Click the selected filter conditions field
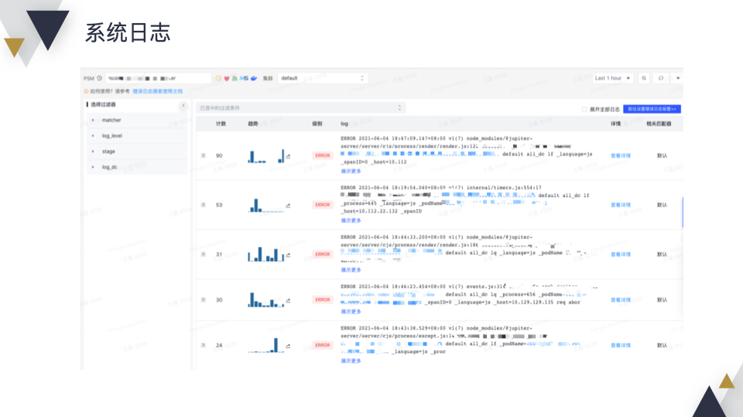 coord(300,108)
